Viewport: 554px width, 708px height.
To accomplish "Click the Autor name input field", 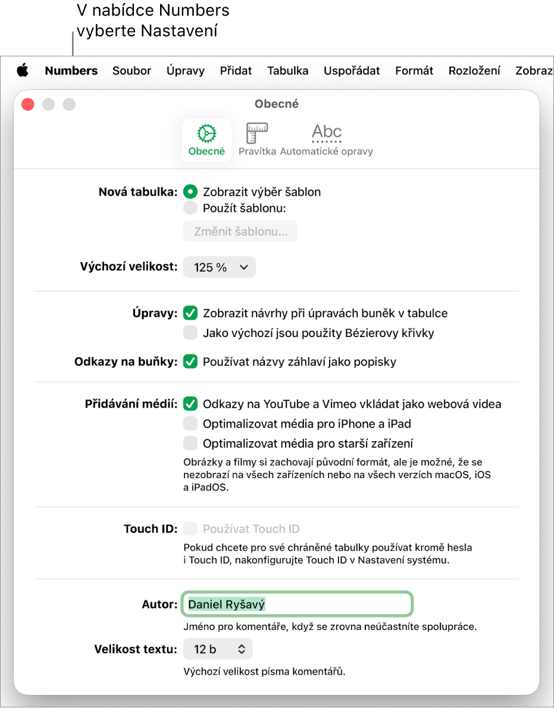I will point(298,604).
